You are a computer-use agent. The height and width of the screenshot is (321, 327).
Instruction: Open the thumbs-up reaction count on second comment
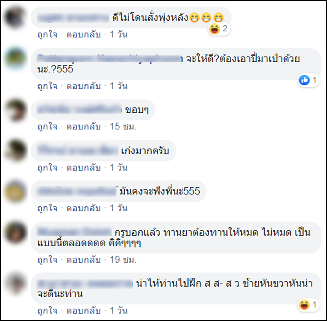(x=308, y=80)
